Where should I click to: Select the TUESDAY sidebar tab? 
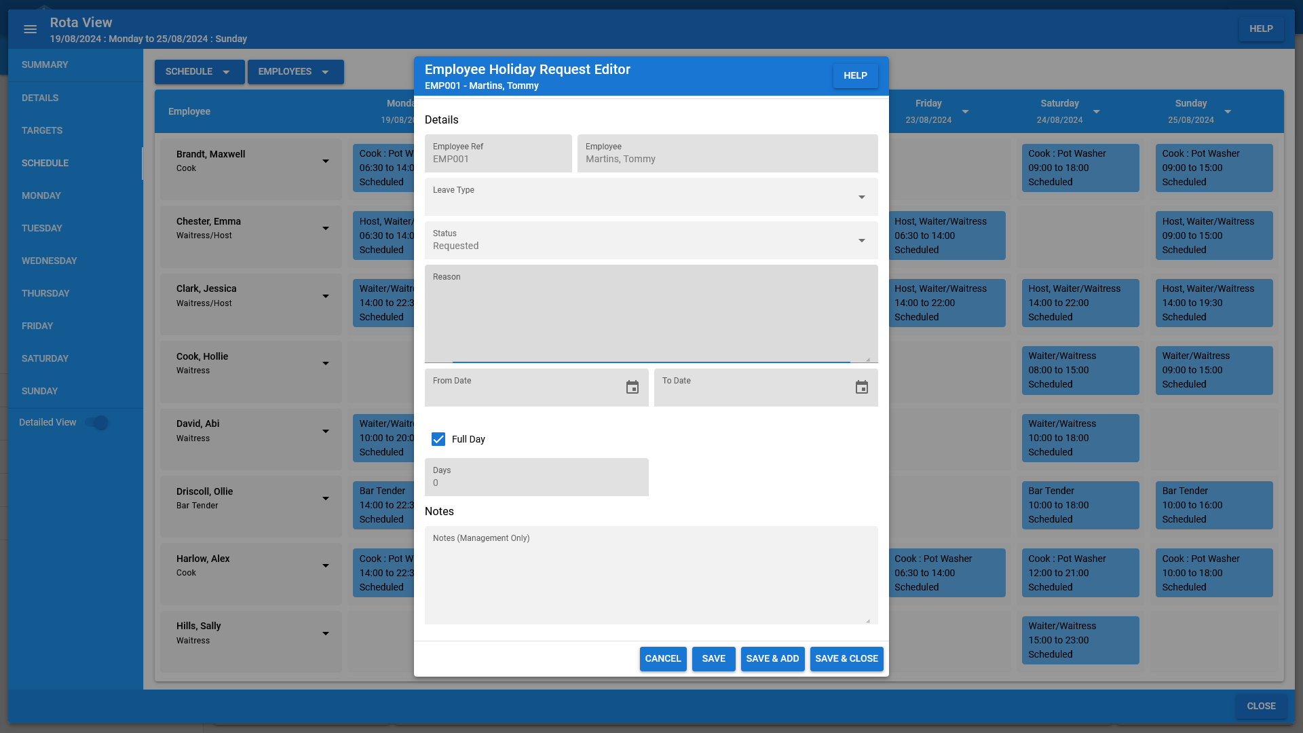pyautogui.click(x=75, y=229)
